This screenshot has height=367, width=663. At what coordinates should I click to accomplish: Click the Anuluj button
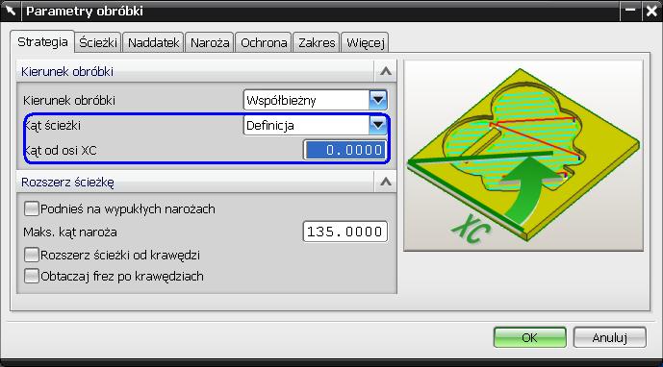(609, 337)
